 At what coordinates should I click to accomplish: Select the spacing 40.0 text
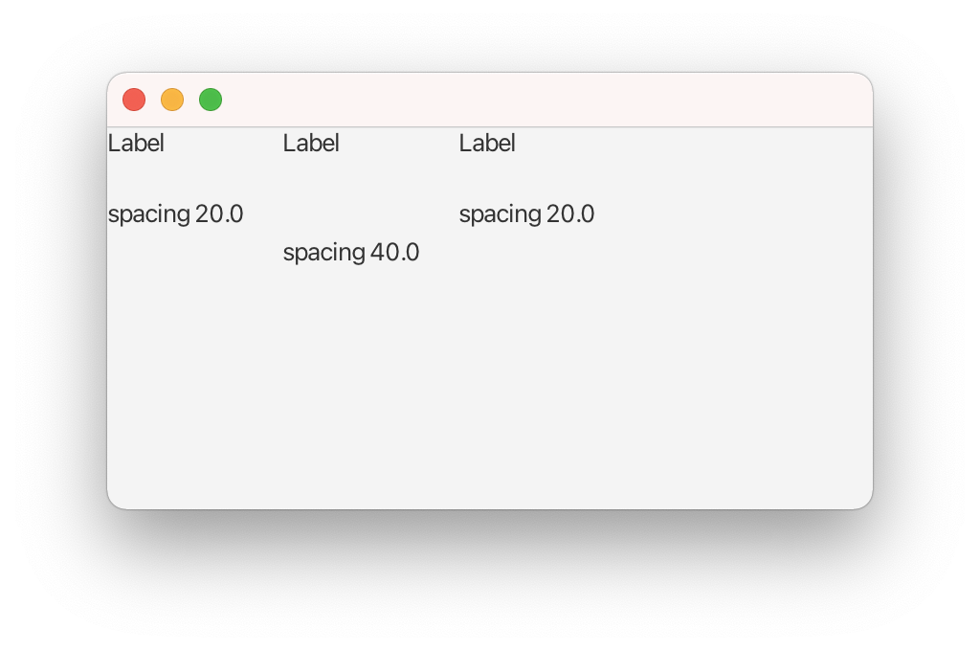pyautogui.click(x=350, y=253)
